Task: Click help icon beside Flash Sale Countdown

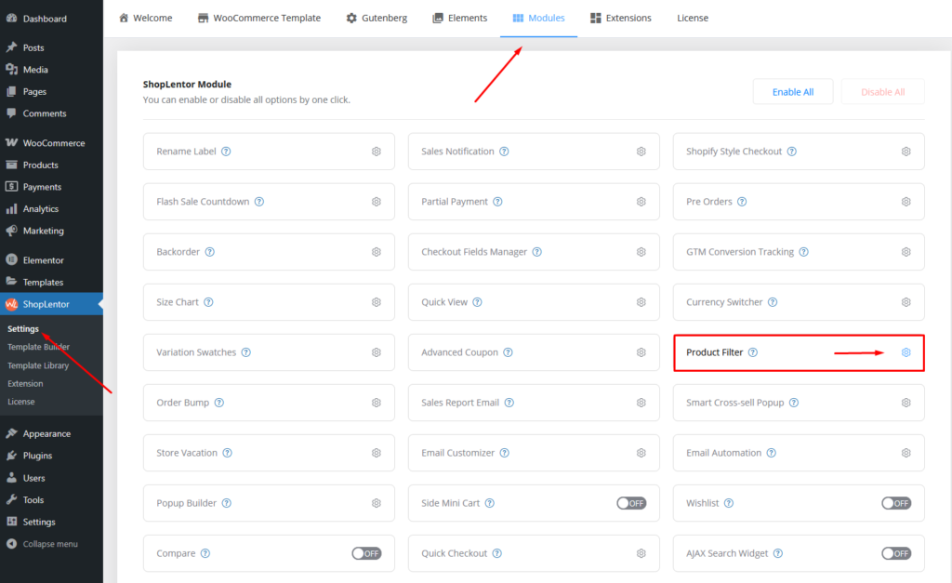Action: (x=259, y=202)
